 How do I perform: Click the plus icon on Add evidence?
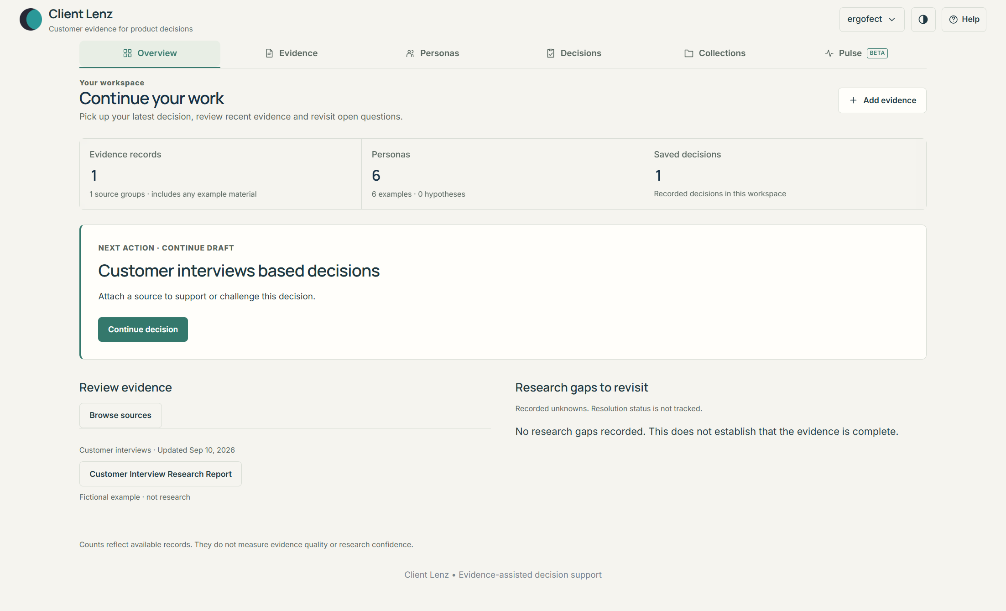coord(853,100)
